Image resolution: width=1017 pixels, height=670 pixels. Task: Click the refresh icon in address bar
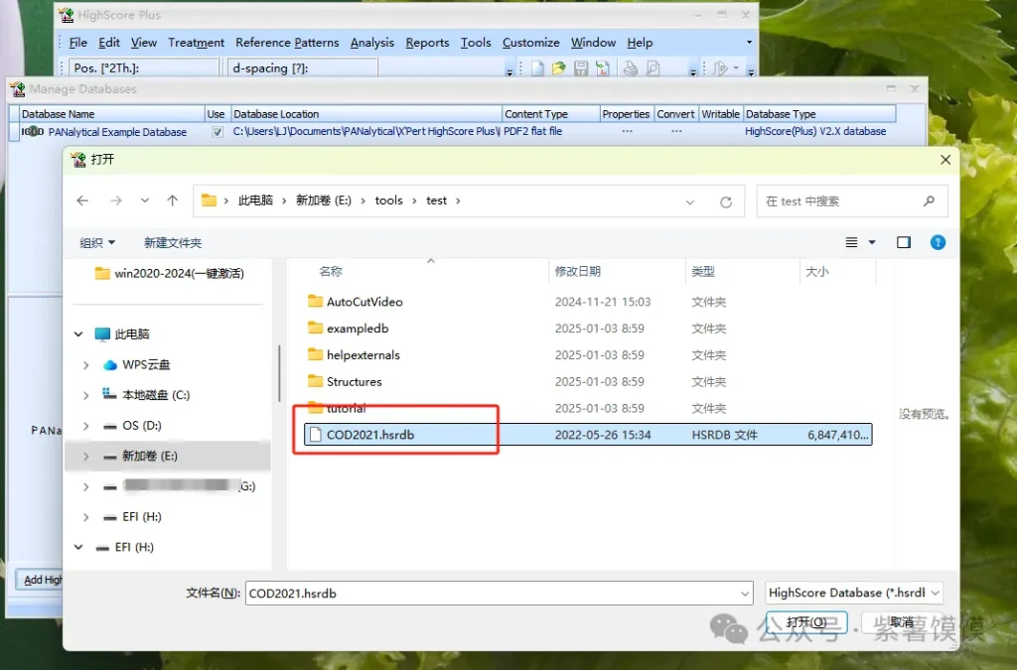[726, 201]
